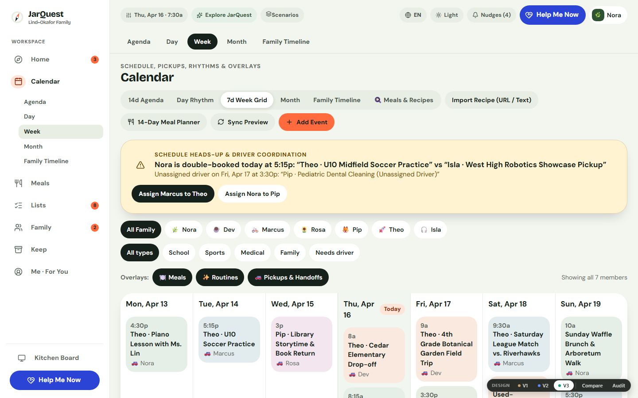Image resolution: width=638 pixels, height=398 pixels.
Task: Click Assign Marcus to Theo
Action: tap(173, 194)
